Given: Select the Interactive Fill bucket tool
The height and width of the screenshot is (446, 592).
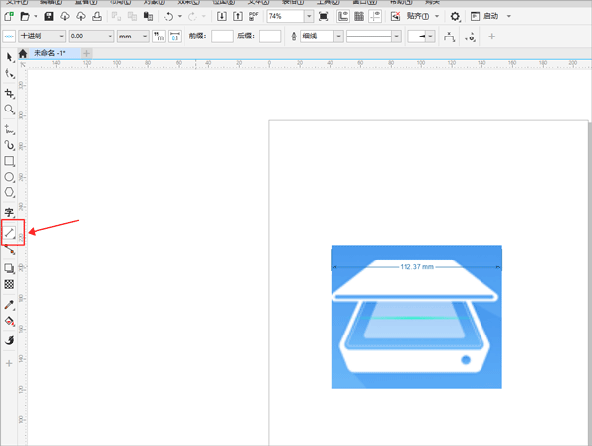Looking at the screenshot, I should 9,321.
